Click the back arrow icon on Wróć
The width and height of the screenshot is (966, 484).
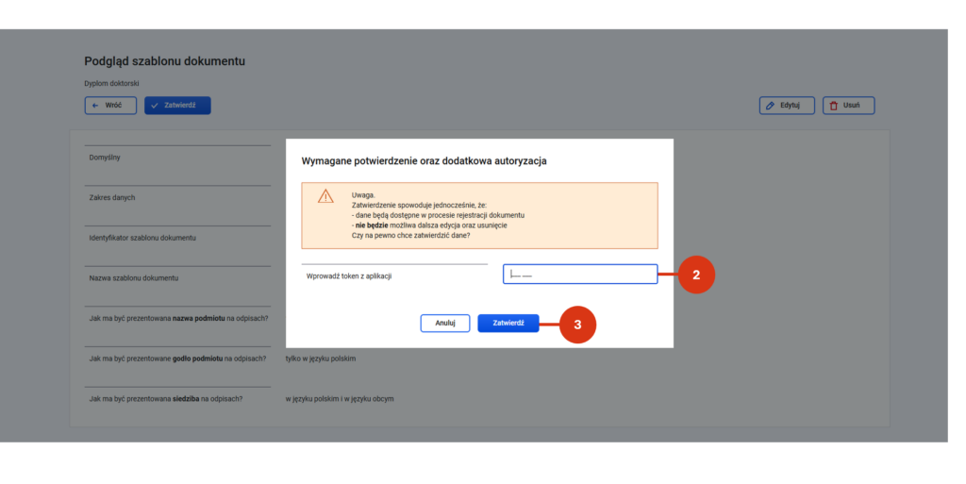pyautogui.click(x=95, y=106)
